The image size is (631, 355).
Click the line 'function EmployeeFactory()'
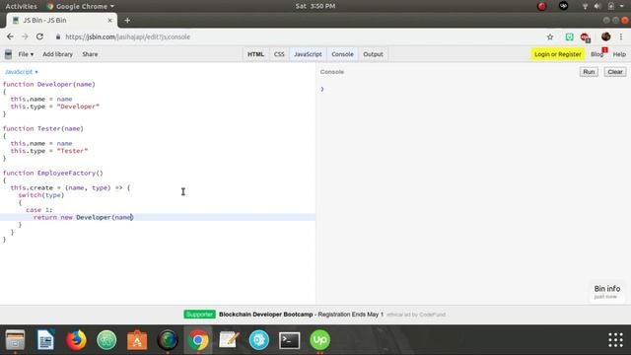pos(52,173)
